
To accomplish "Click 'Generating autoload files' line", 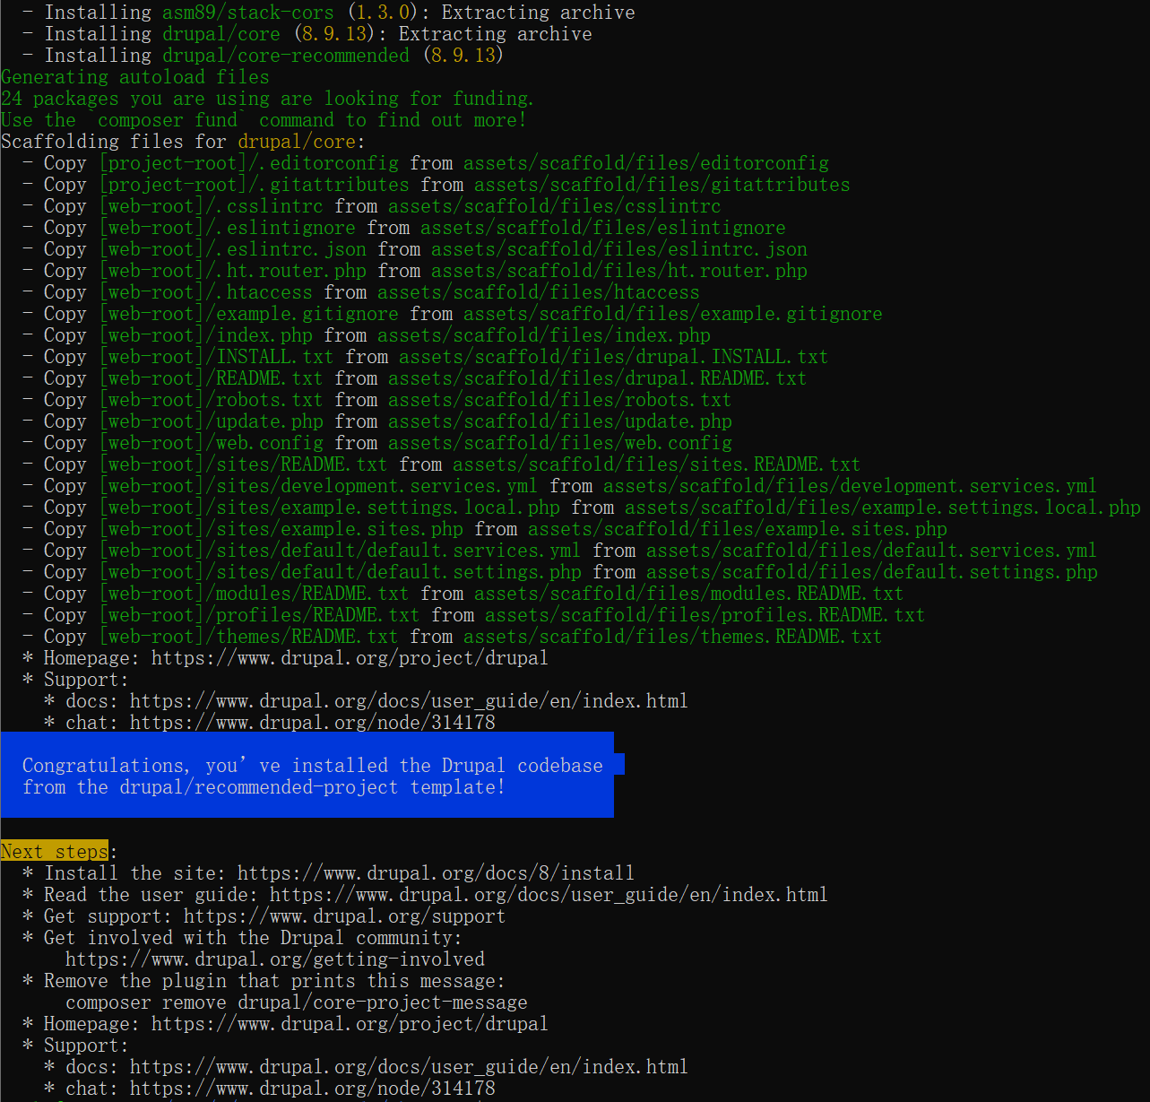I will pos(134,77).
